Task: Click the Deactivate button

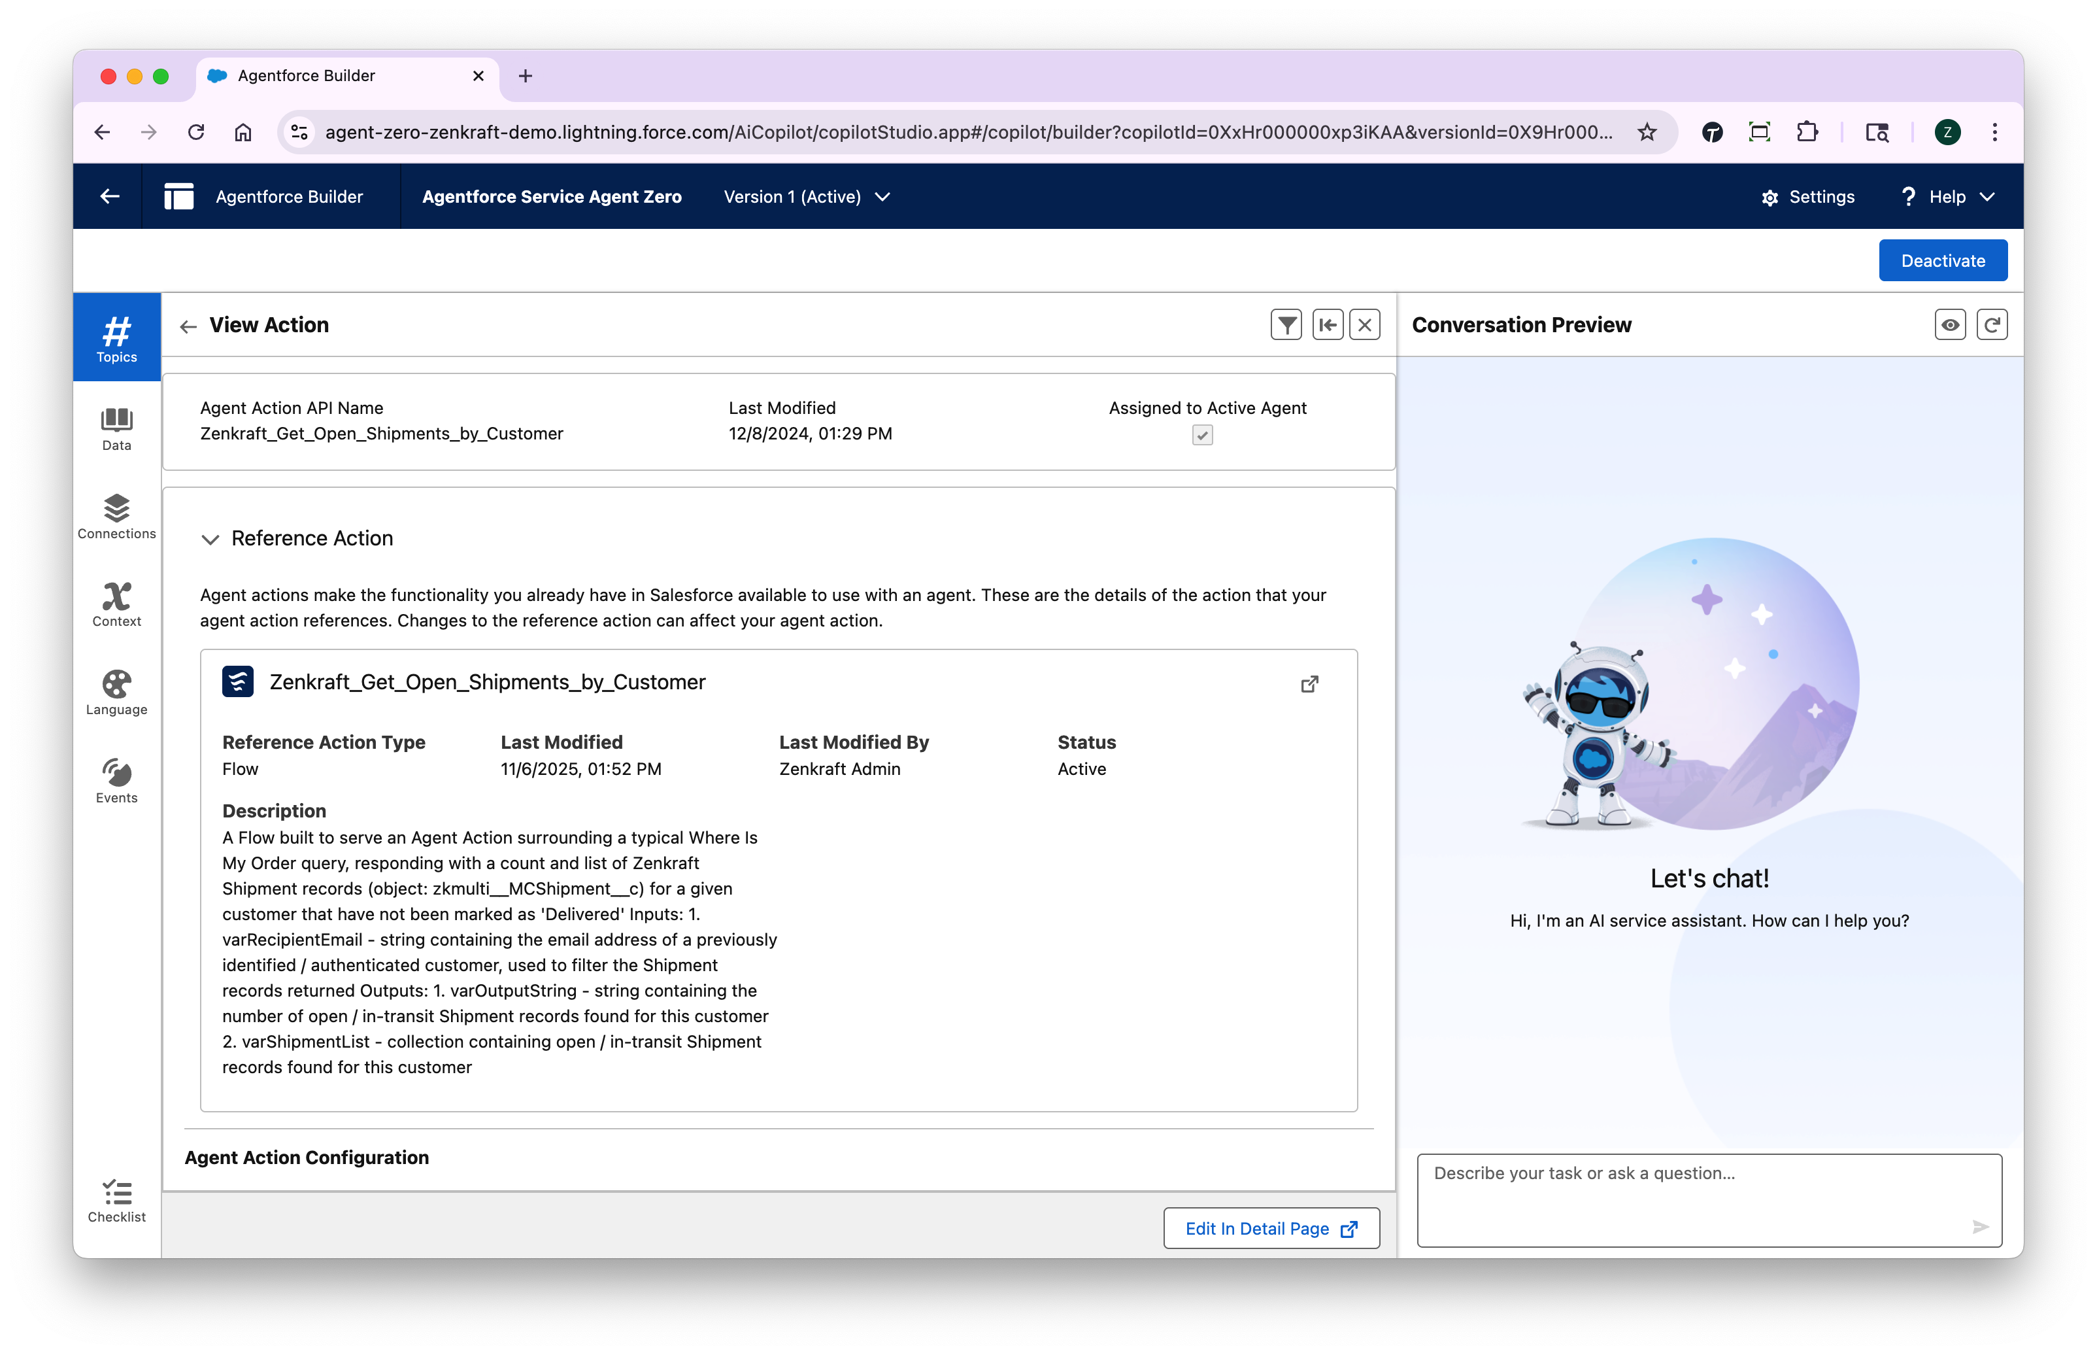Action: pos(1942,260)
